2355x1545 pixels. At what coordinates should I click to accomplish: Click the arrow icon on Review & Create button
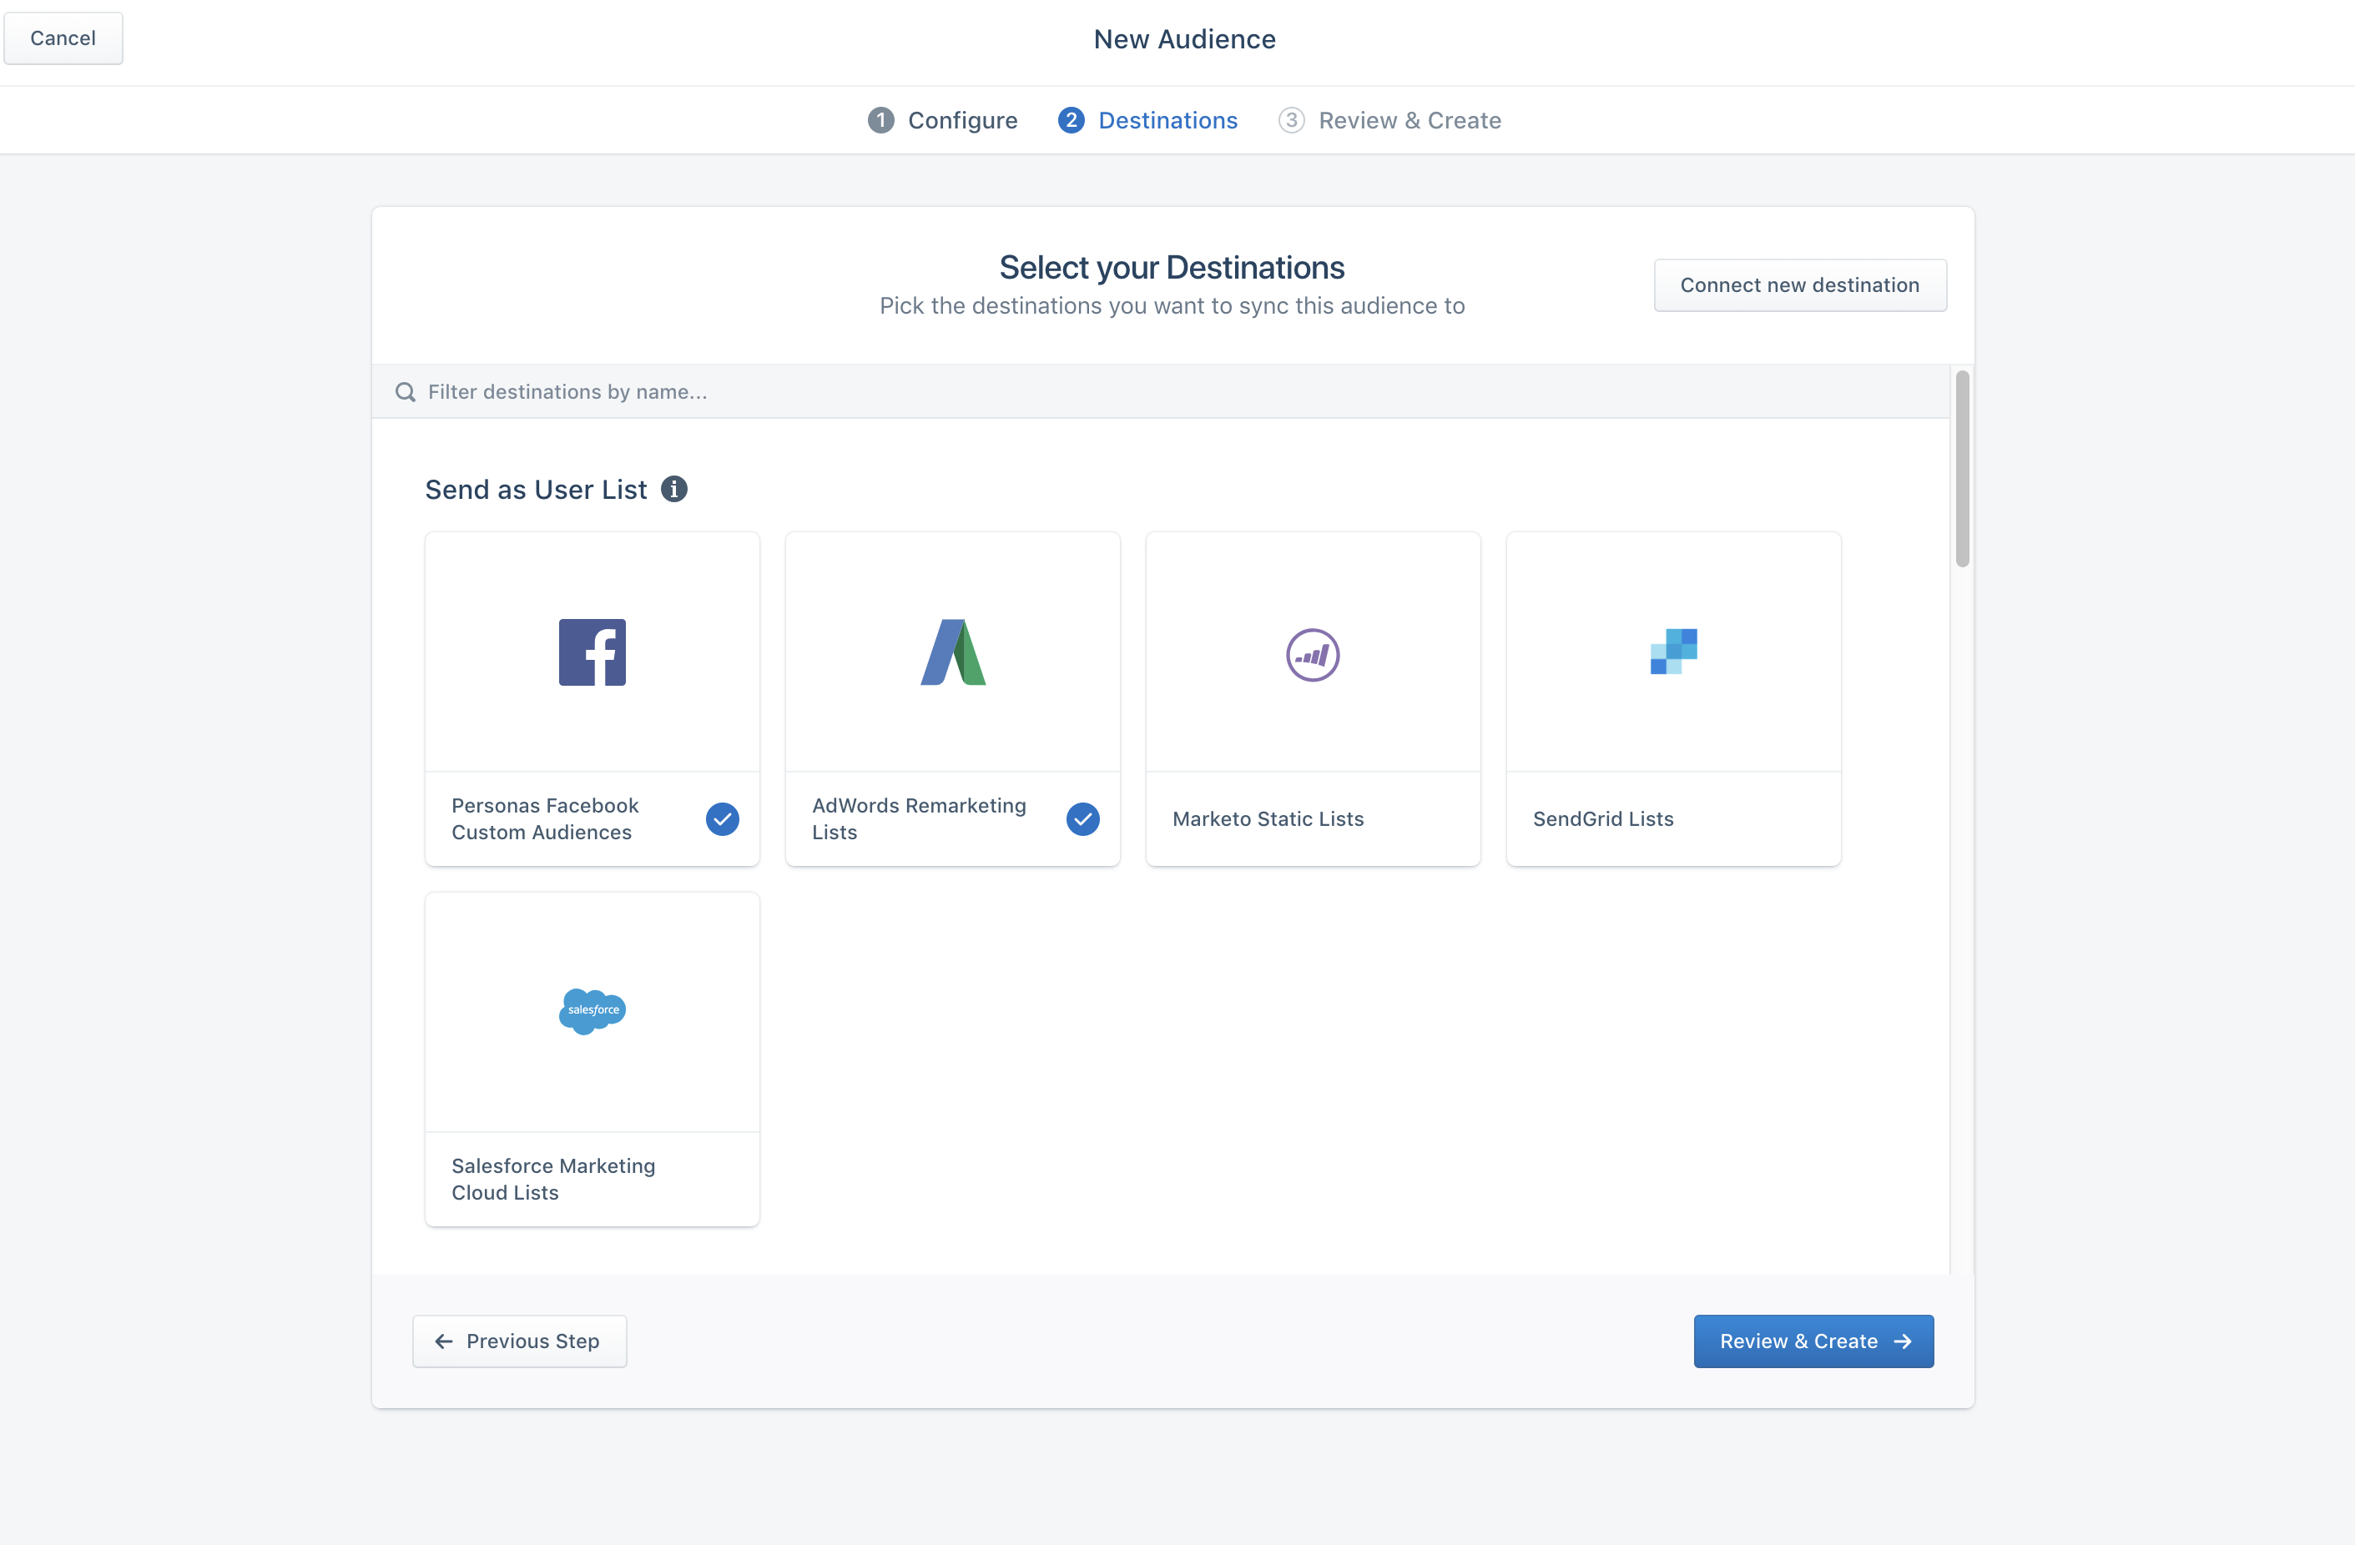pyautogui.click(x=1902, y=1341)
